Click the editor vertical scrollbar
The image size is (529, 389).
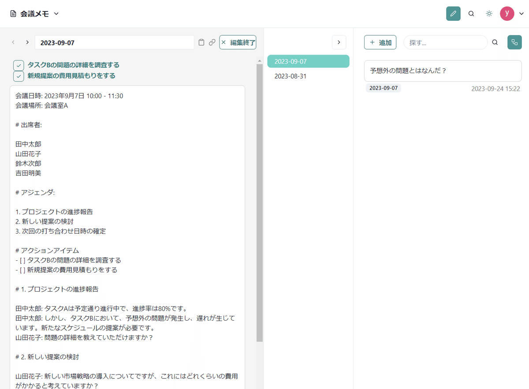click(x=260, y=203)
